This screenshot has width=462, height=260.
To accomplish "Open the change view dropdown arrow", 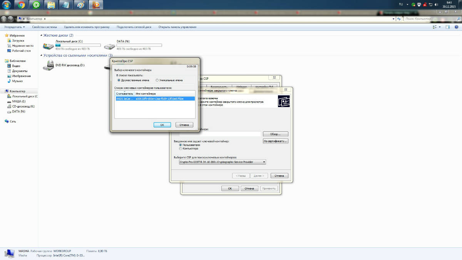I will pos(440,27).
